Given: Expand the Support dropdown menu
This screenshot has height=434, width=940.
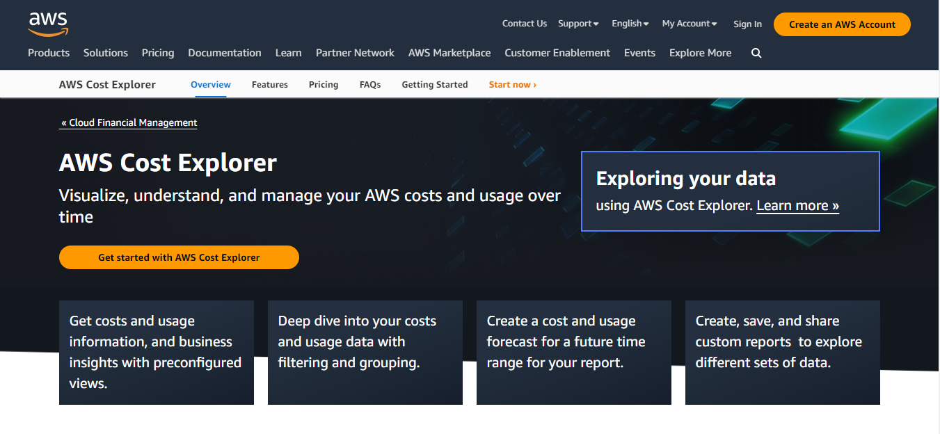Looking at the screenshot, I should pyautogui.click(x=577, y=23).
